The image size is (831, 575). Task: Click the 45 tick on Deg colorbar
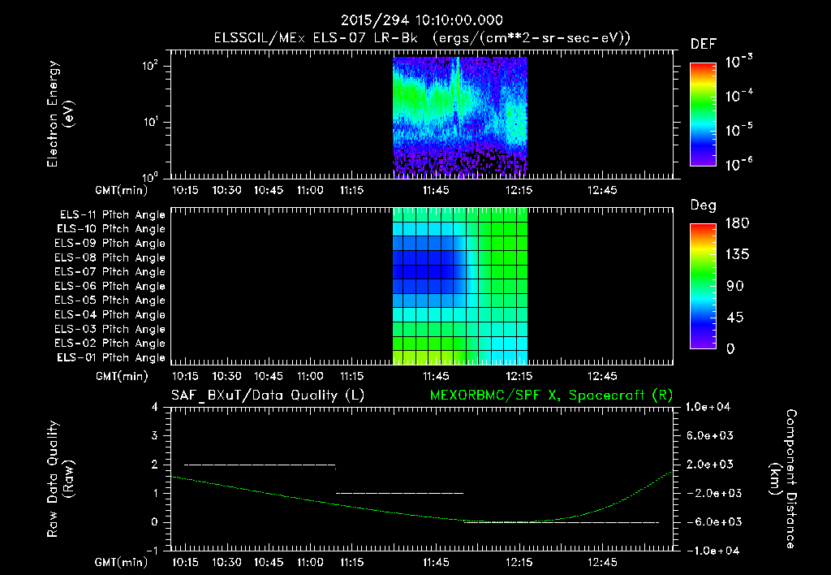point(735,318)
